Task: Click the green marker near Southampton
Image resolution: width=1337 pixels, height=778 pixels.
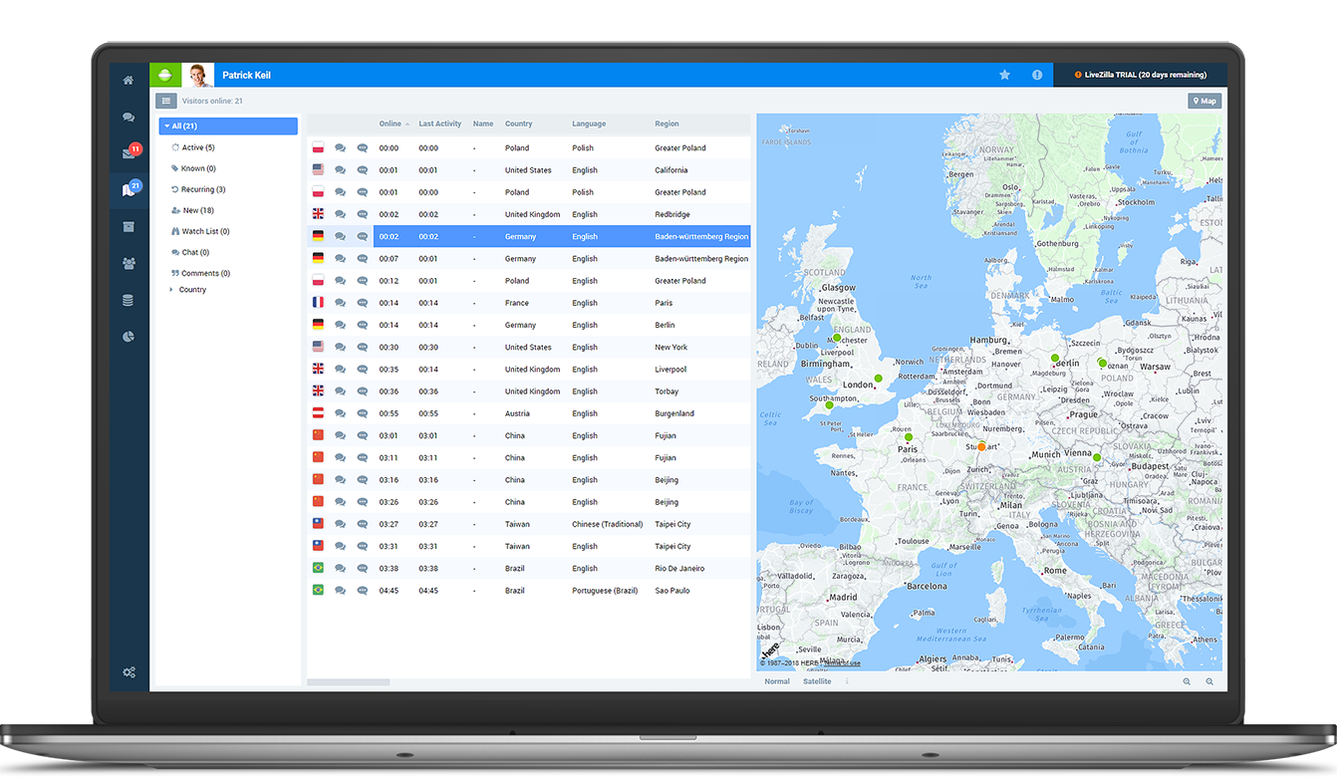Action: pyautogui.click(x=829, y=405)
